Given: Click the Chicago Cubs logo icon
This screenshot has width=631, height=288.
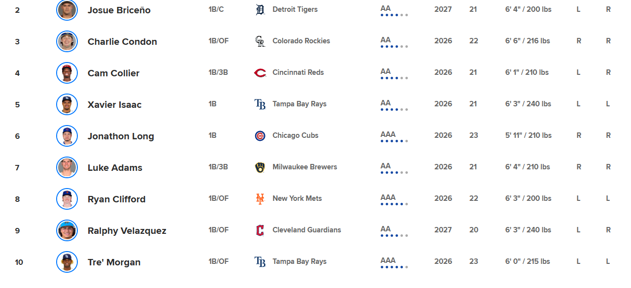Looking at the screenshot, I should (x=260, y=136).
